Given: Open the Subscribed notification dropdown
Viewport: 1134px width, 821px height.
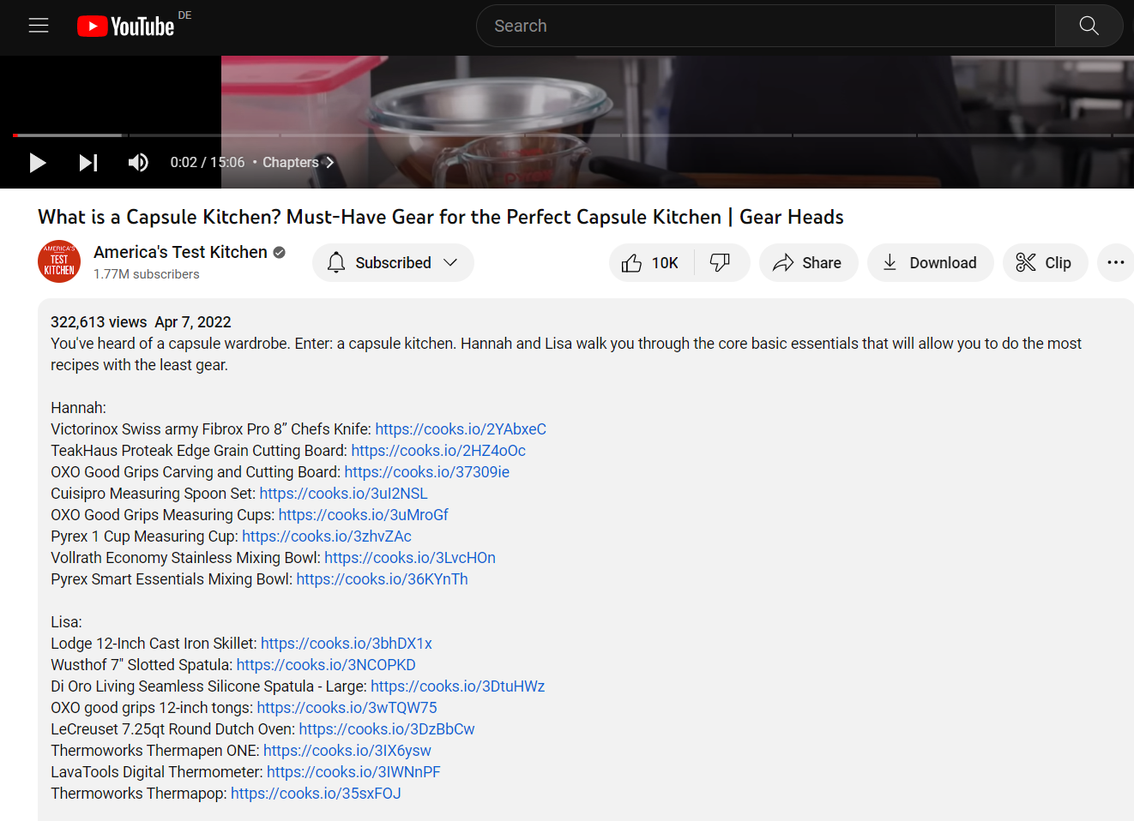Looking at the screenshot, I should (x=393, y=262).
